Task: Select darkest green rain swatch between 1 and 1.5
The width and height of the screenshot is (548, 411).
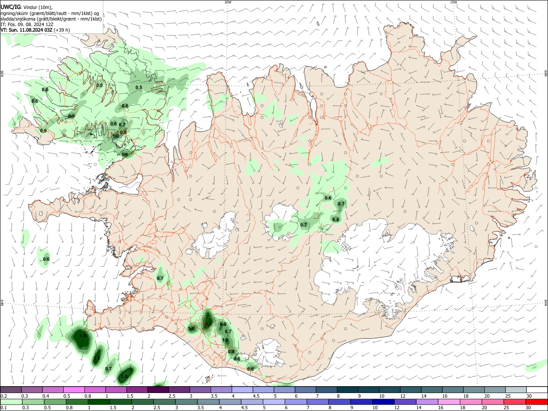Action: coord(98,402)
